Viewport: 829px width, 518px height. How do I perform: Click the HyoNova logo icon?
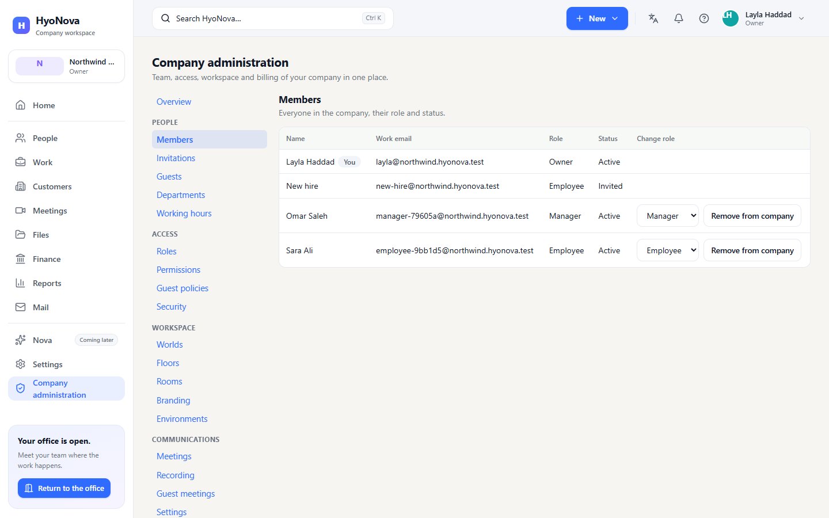(x=21, y=25)
